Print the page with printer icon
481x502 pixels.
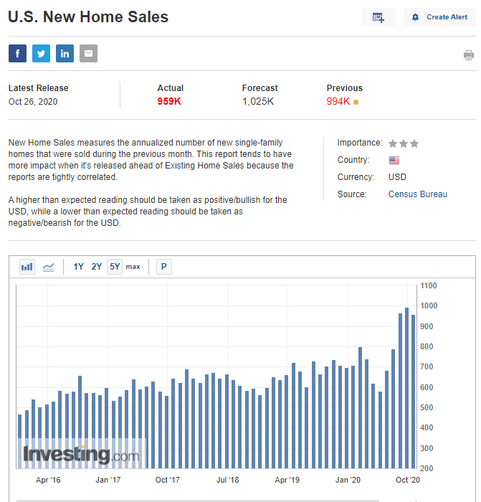pyautogui.click(x=469, y=55)
